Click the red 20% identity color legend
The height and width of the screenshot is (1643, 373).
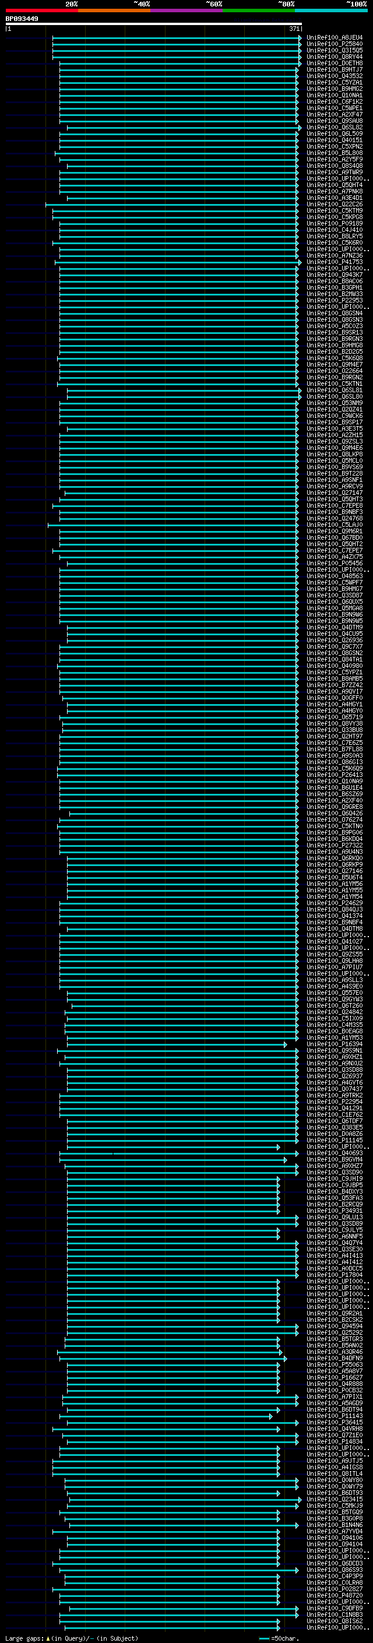(41, 10)
